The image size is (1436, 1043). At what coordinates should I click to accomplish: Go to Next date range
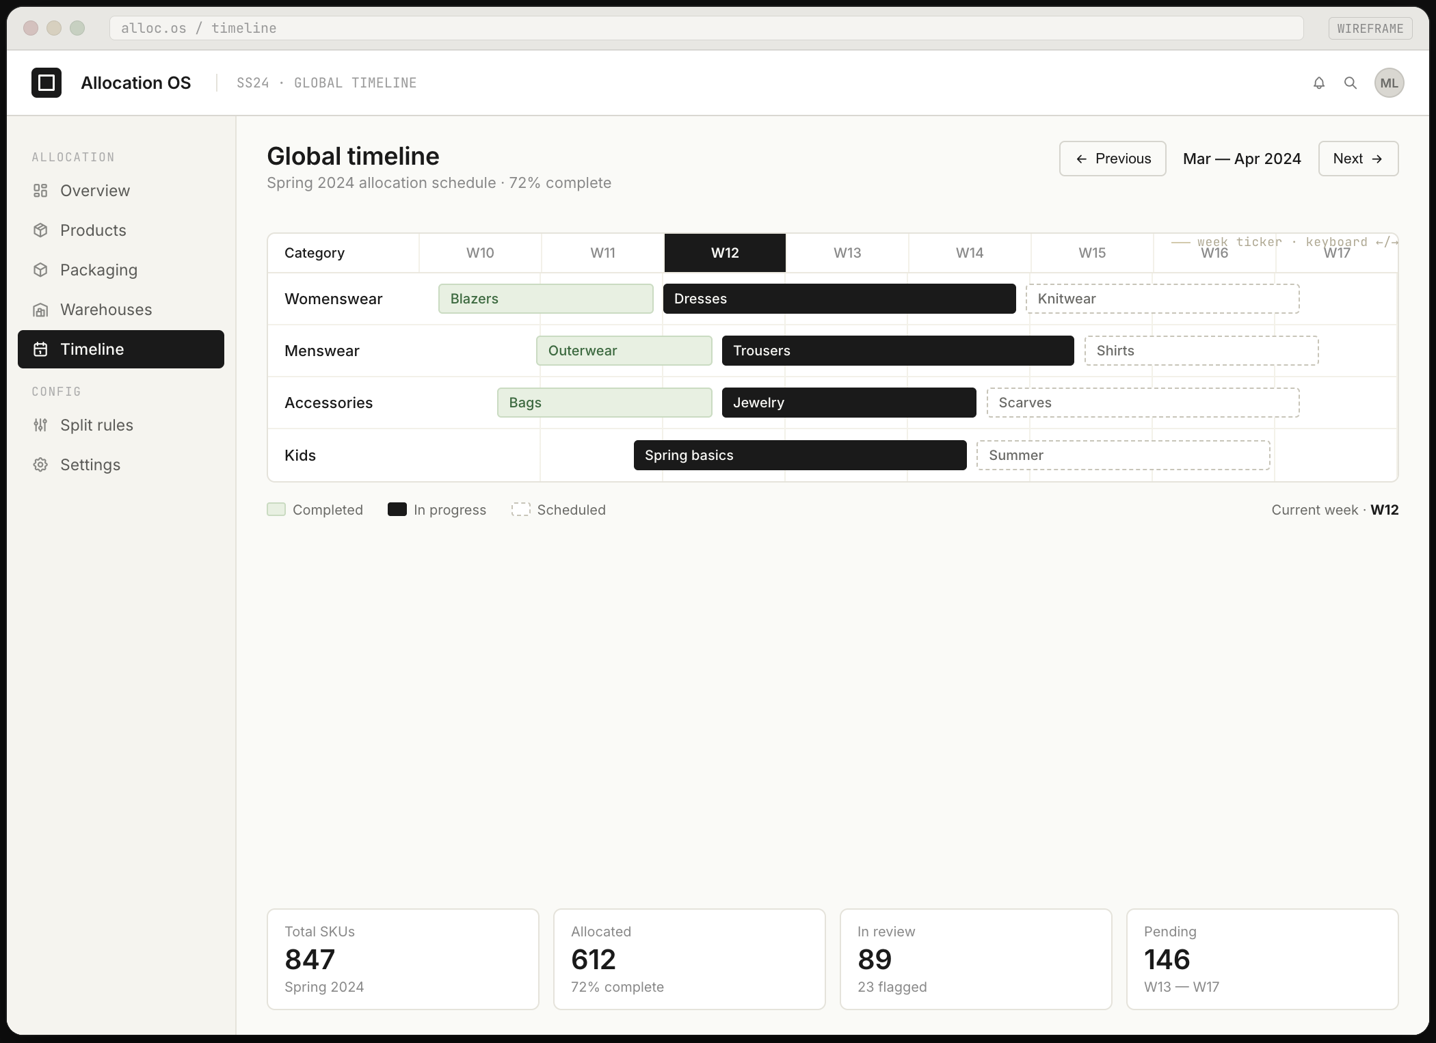coord(1358,159)
